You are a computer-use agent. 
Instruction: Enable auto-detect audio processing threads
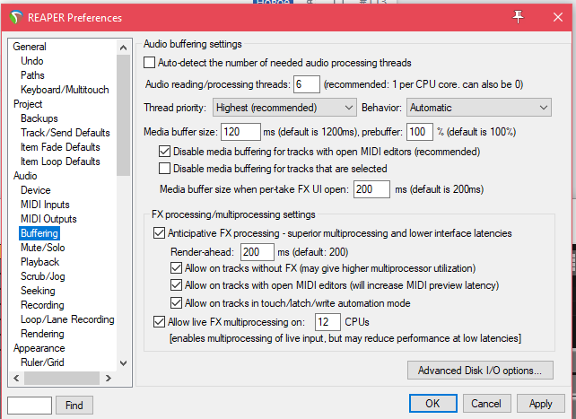pyautogui.click(x=149, y=63)
